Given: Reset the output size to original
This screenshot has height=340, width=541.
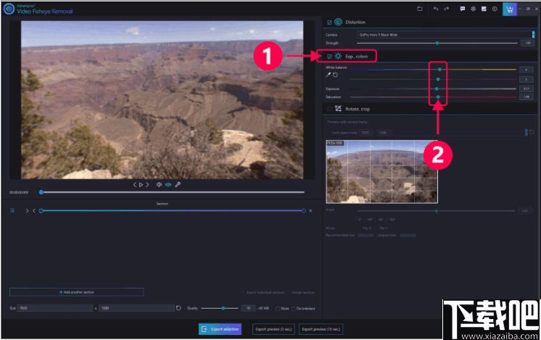Looking at the screenshot, I should (178, 308).
